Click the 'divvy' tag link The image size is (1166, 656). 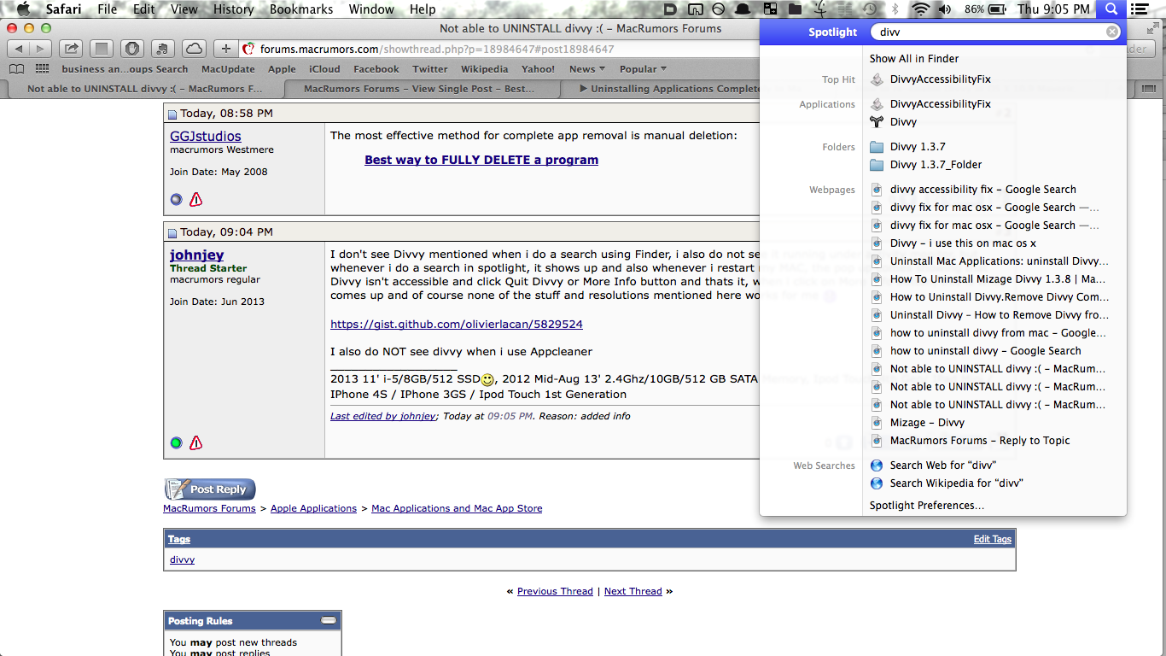182,559
